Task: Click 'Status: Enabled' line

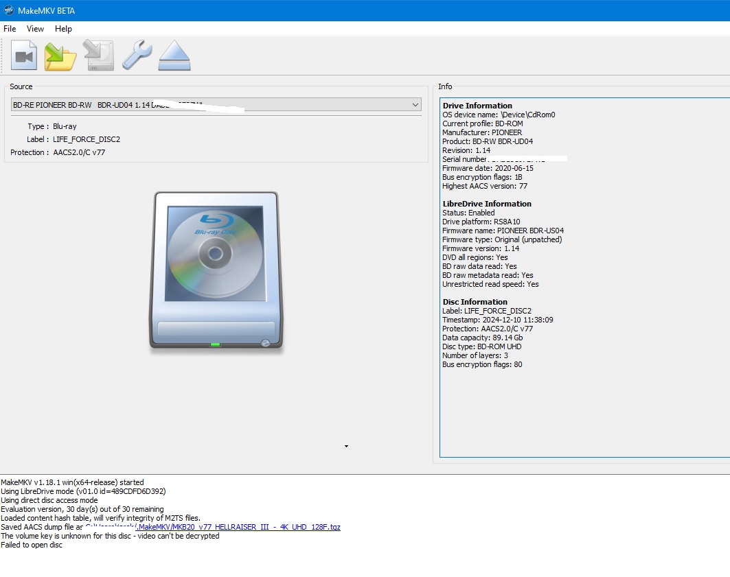Action: (468, 213)
